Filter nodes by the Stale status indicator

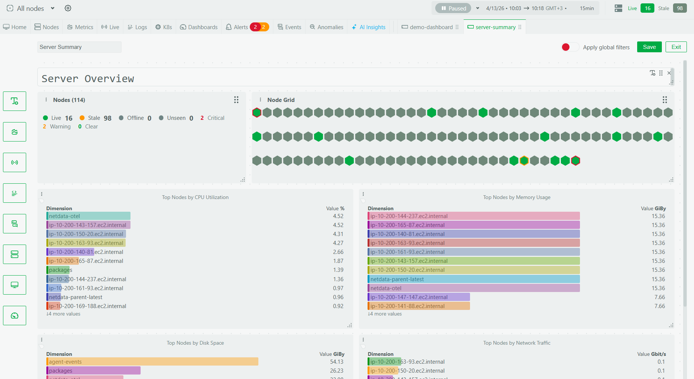coord(680,8)
